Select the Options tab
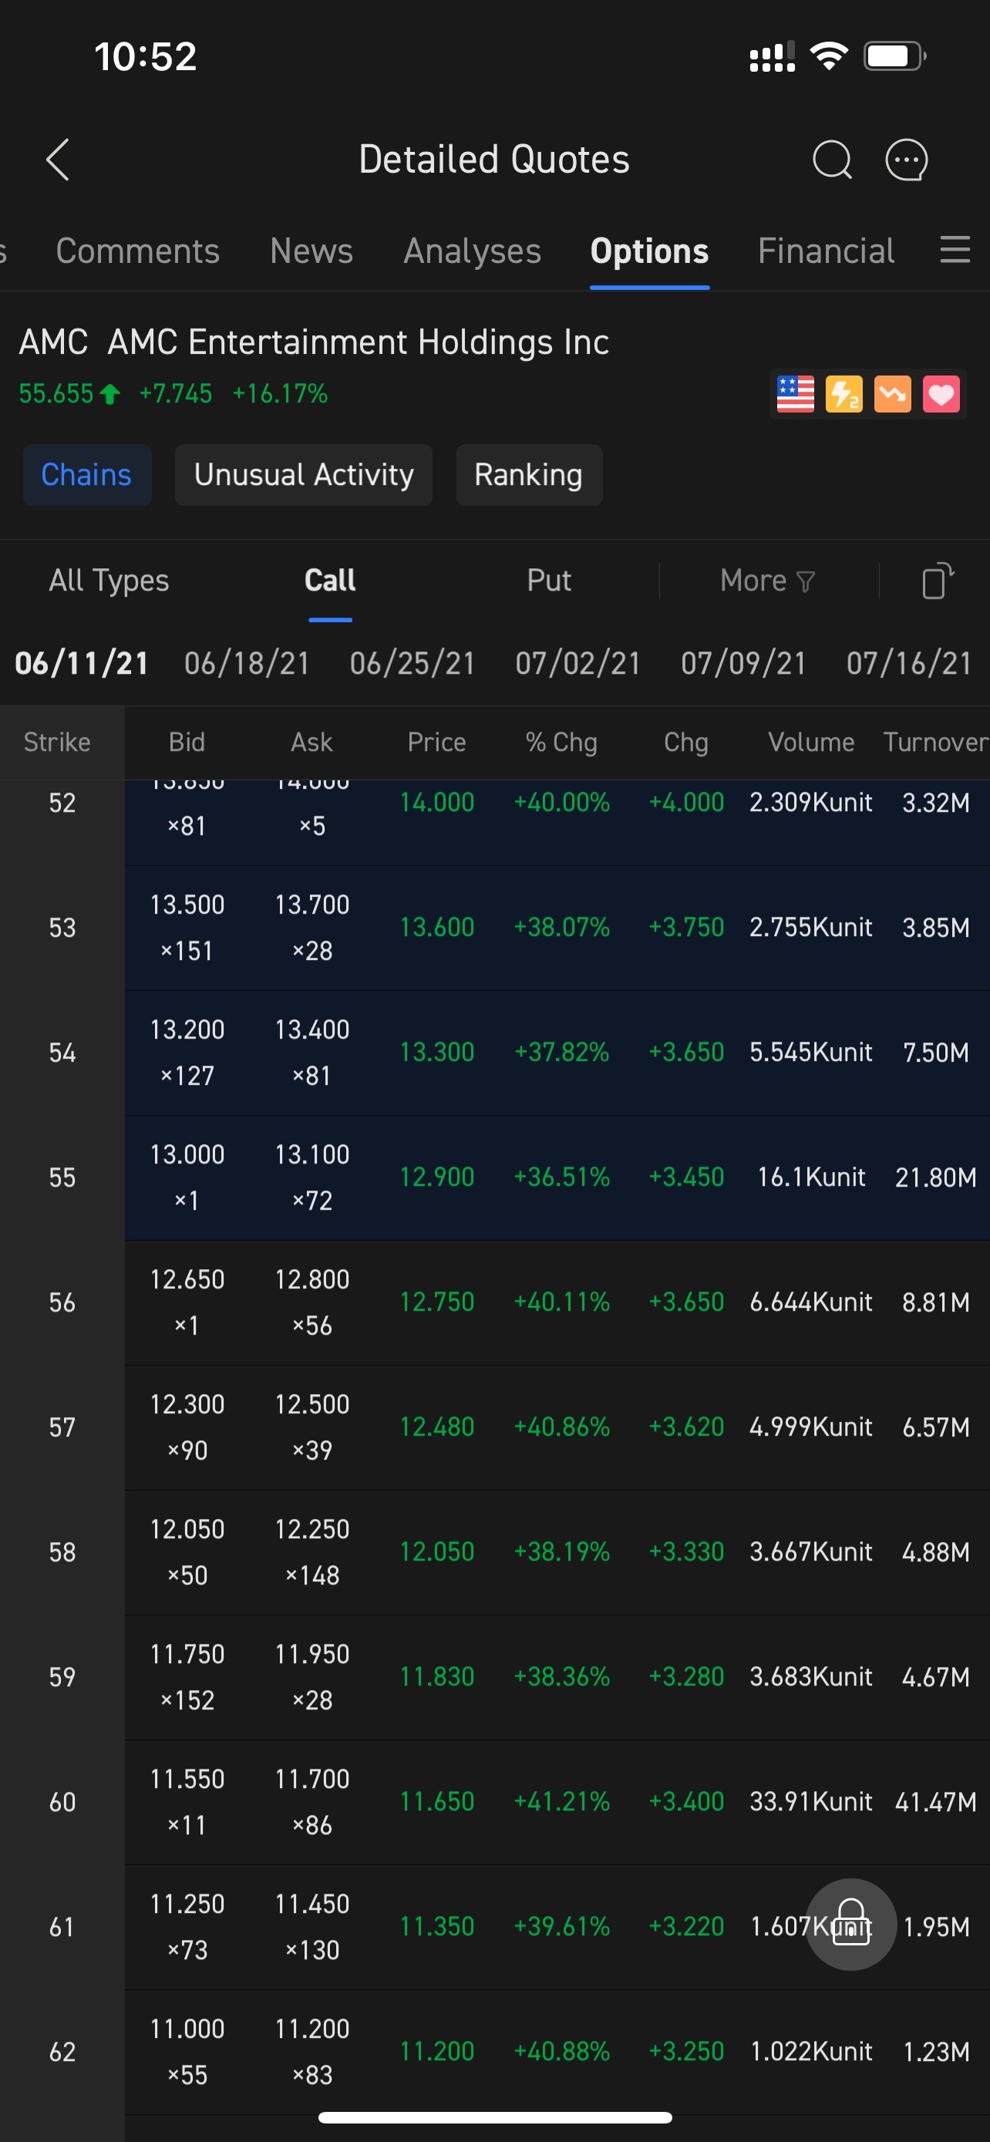The image size is (990, 2142). pyautogui.click(x=649, y=251)
